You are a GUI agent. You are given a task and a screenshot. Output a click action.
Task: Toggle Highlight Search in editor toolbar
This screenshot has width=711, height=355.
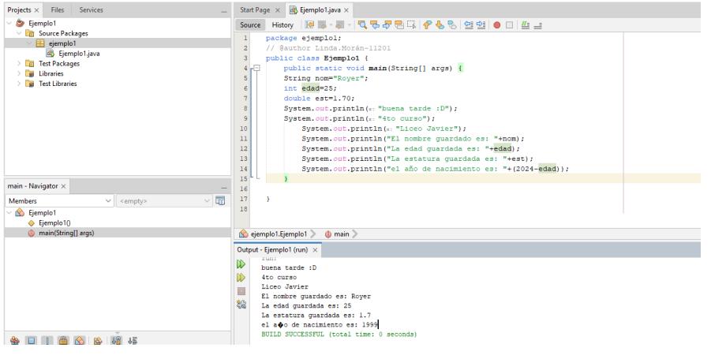[399, 25]
